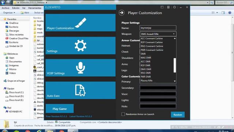The width and height of the screenshot is (234, 132).
Task: Click the player Name input field
Action: click(158, 28)
